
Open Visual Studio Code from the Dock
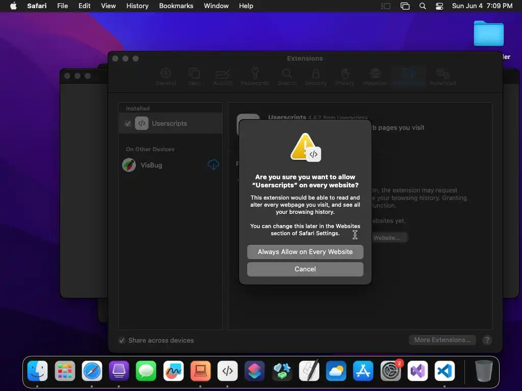click(x=445, y=371)
